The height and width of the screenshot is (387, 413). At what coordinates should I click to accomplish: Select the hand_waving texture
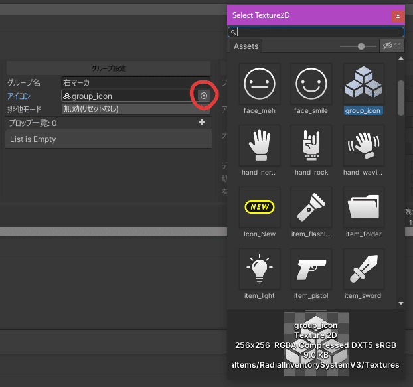(363, 145)
